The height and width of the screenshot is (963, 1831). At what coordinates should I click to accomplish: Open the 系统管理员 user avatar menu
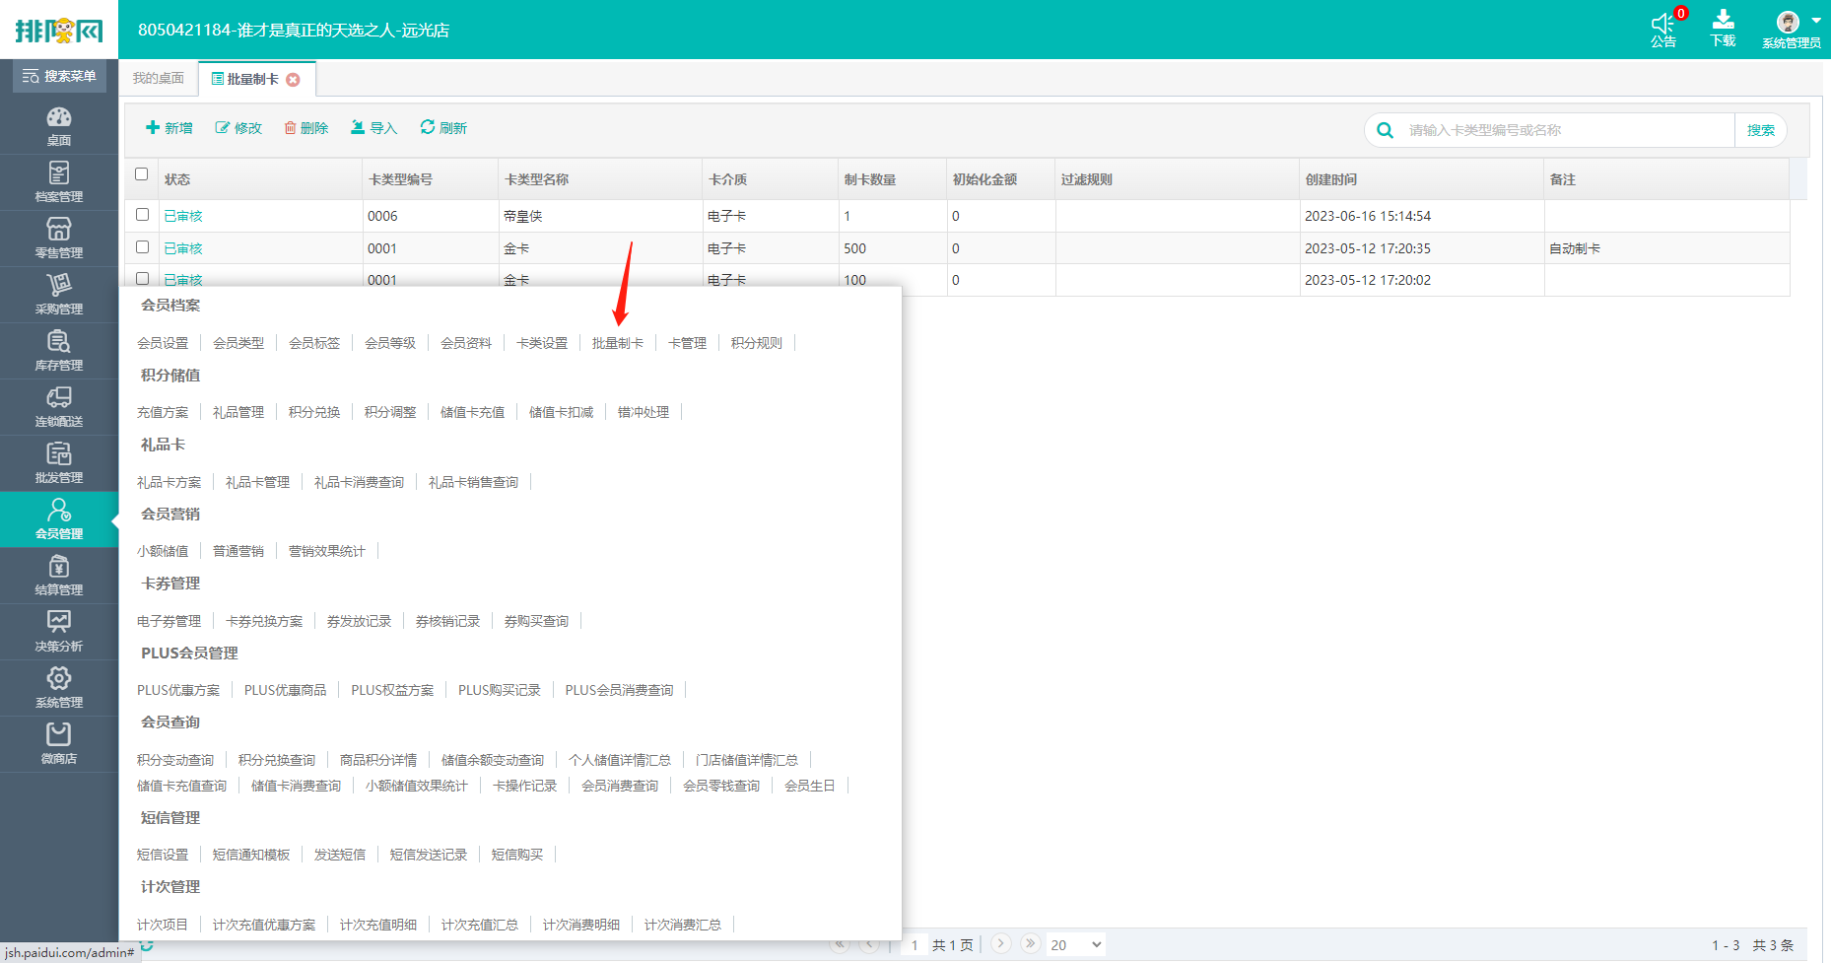click(x=1792, y=29)
